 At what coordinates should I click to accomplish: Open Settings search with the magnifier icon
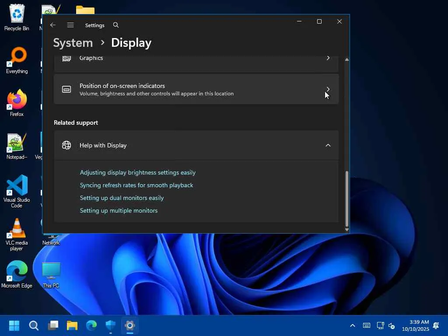click(115, 25)
